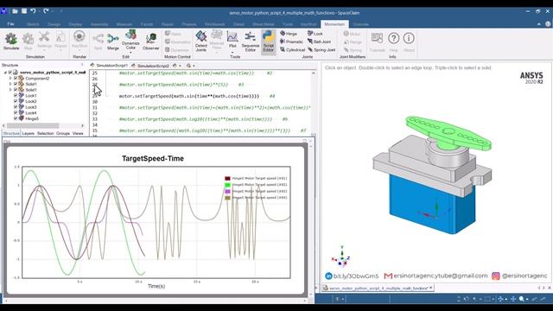The height and width of the screenshot is (311, 553).
Task: Open the Groups panel tab
Action: [x=63, y=133]
